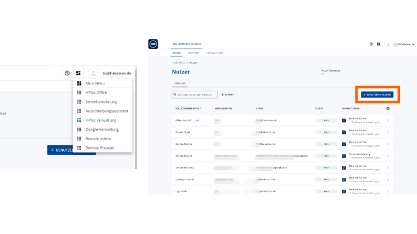Click the app switcher icon above the dropdown menu
The image size is (417, 234).
coord(78,73)
